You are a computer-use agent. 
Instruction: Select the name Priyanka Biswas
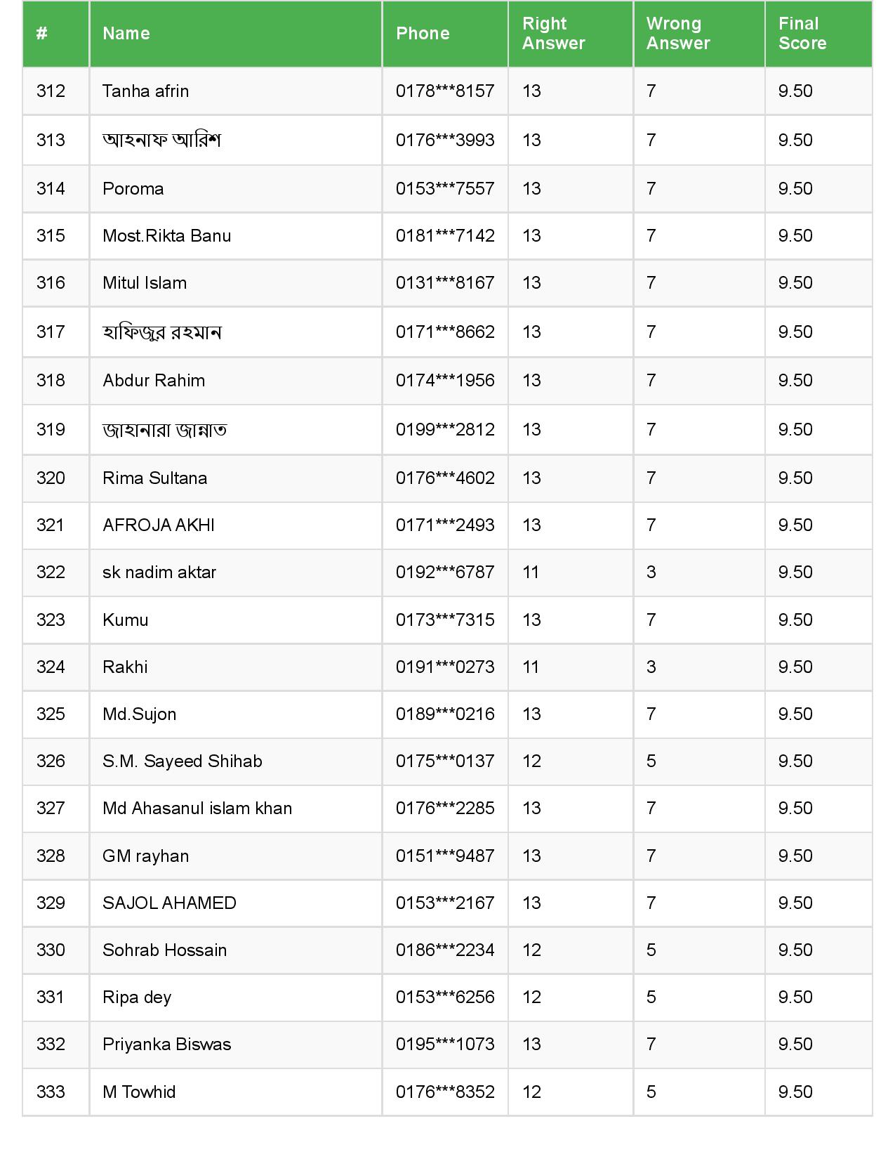tap(166, 1045)
